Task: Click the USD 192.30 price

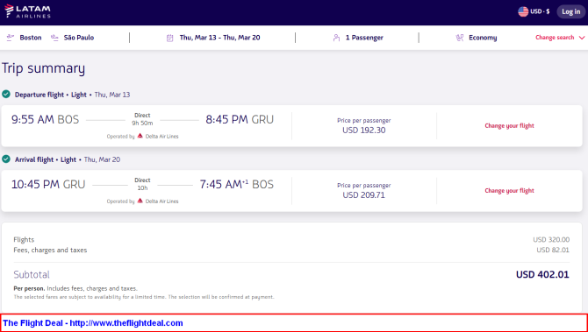Action: [363, 131]
